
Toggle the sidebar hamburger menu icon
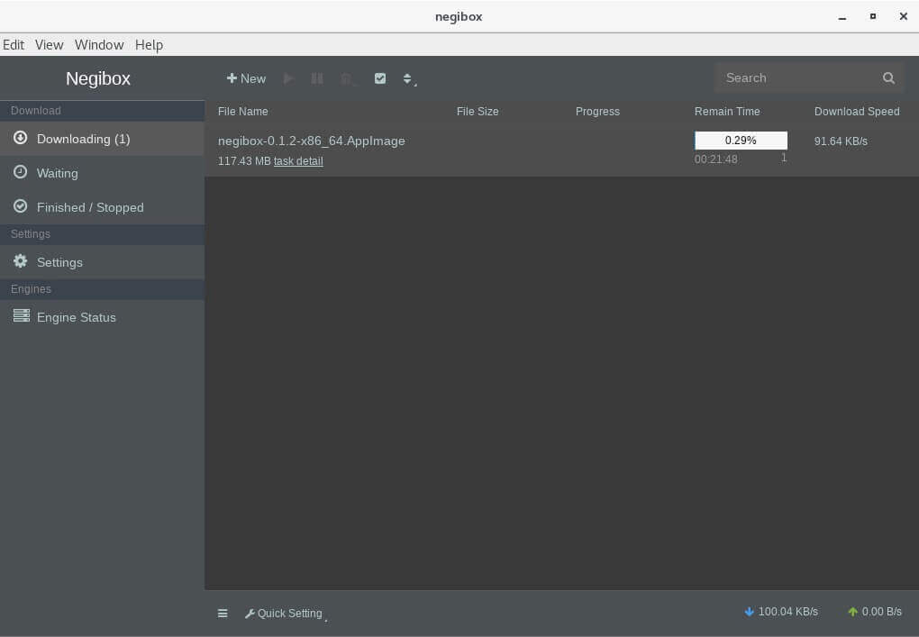[223, 614]
